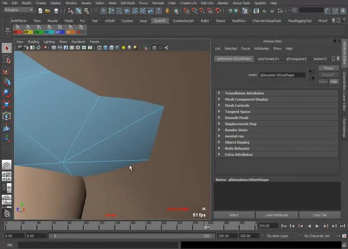Image resolution: width=348 pixels, height=249 pixels.
Task: Open the Polygons menu set dropdown
Action: coord(20,10)
